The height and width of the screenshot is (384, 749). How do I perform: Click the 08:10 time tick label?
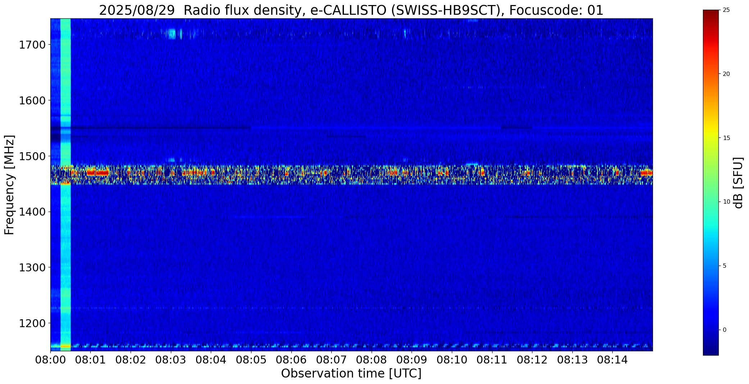coord(452,360)
